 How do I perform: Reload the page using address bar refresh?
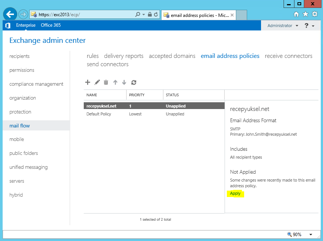156,14
